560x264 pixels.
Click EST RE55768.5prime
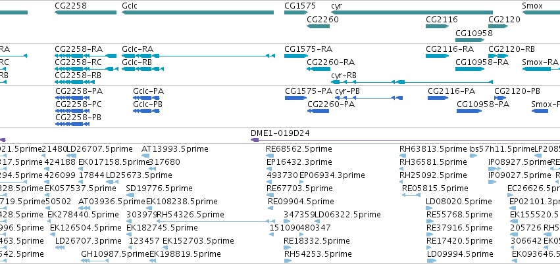pos(459,215)
